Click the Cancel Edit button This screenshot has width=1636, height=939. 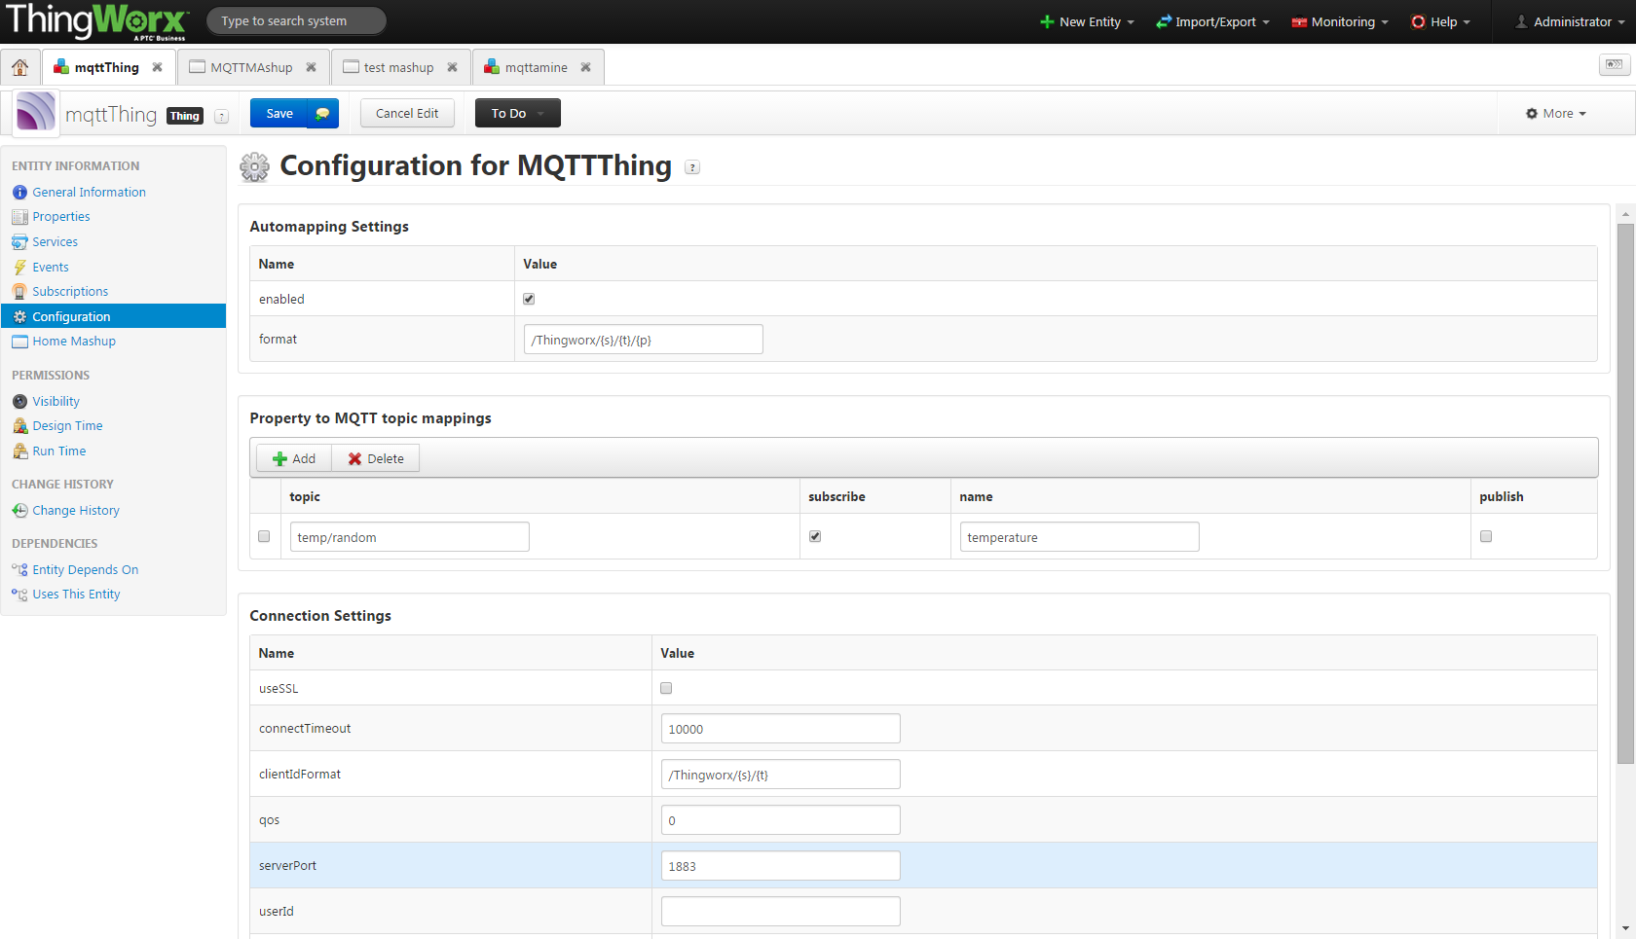(x=407, y=113)
